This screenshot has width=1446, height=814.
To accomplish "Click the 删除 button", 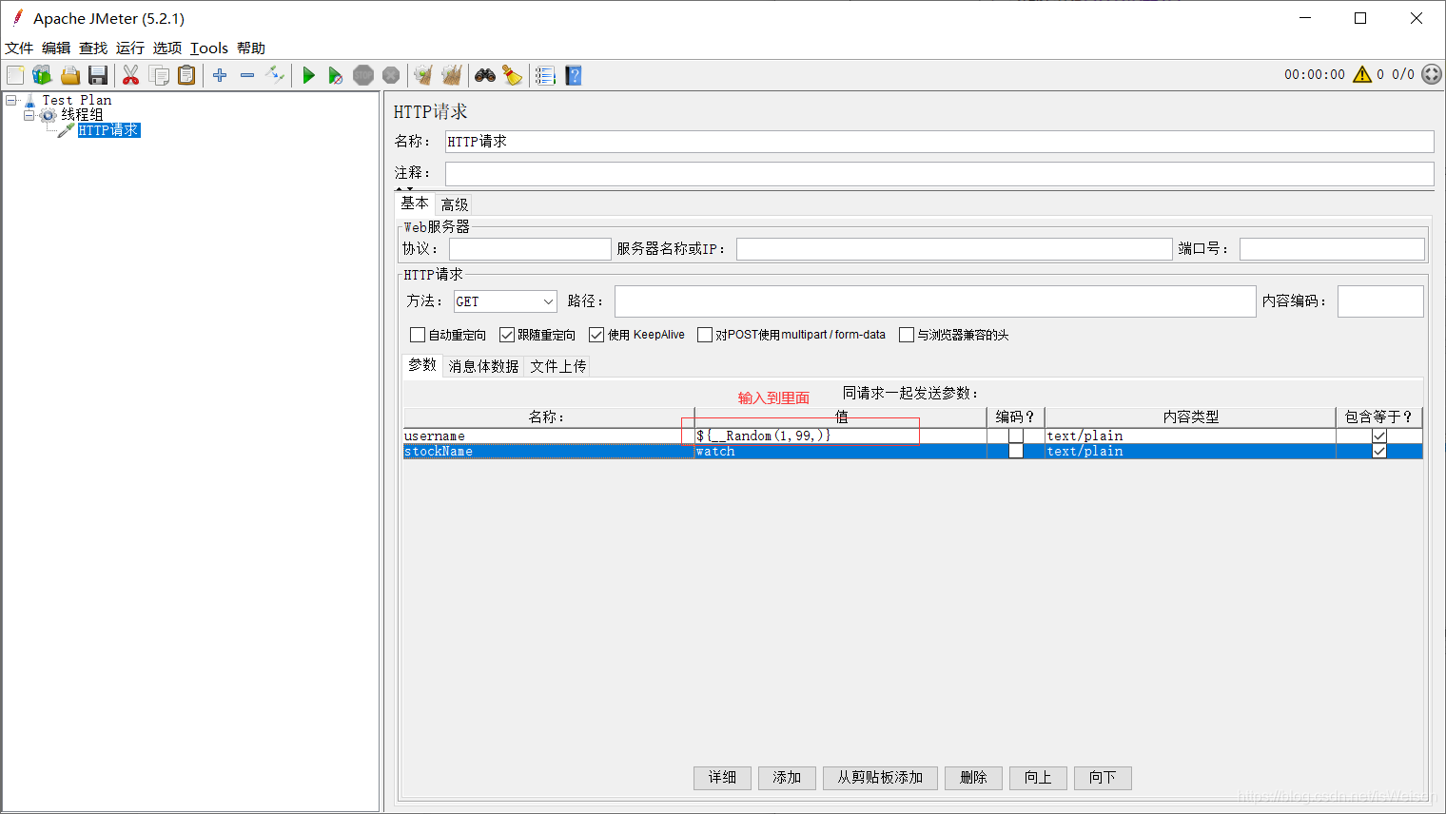I will point(973,778).
